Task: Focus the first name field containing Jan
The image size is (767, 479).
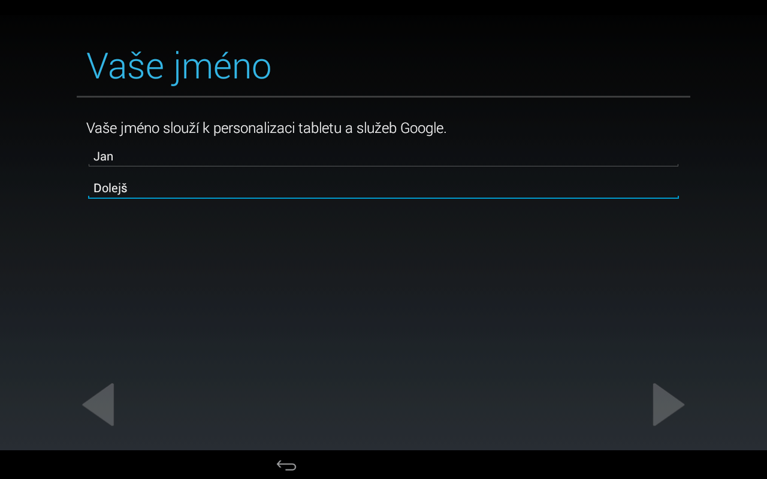Action: coord(383,157)
